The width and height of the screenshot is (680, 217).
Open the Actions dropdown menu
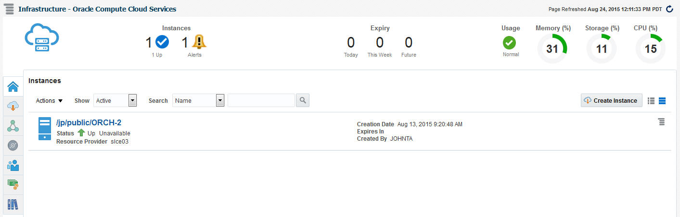50,101
